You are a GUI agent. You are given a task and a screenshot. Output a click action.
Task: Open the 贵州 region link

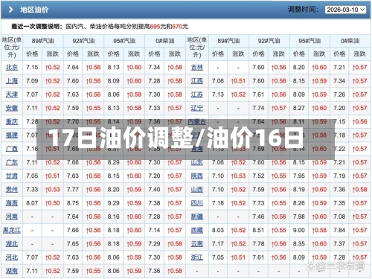pyautogui.click(x=12, y=190)
